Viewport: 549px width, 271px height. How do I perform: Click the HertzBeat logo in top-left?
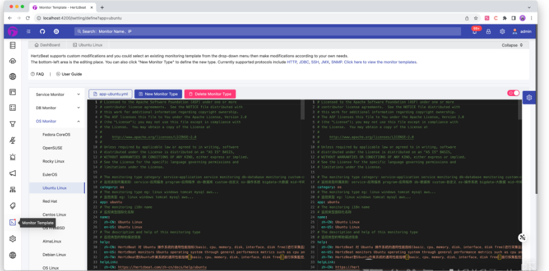click(12, 31)
